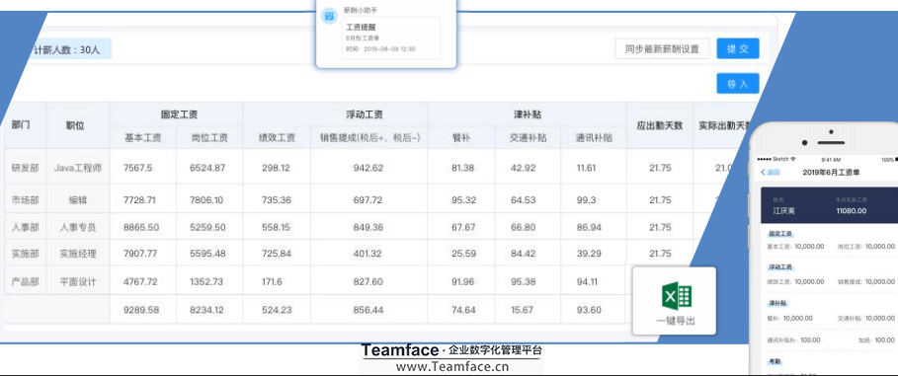Open the 薪酬小助手 calendar icon
The width and height of the screenshot is (898, 376).
[x=329, y=16]
